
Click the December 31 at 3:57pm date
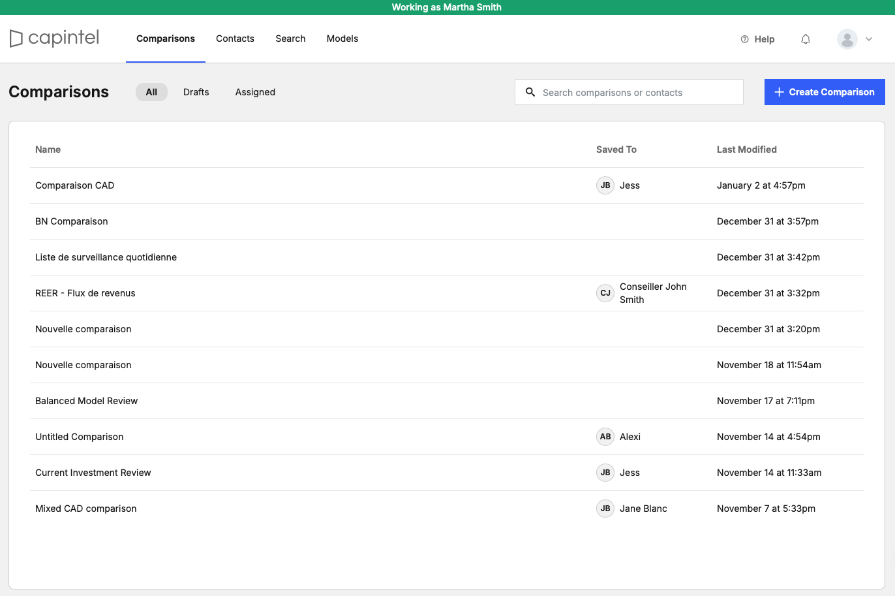[768, 221]
